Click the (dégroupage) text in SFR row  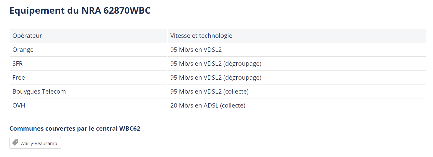(242, 64)
